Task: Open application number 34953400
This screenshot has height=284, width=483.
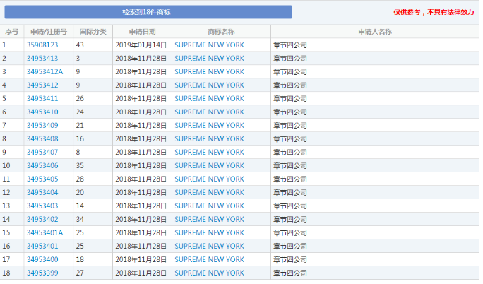Action: click(x=42, y=259)
